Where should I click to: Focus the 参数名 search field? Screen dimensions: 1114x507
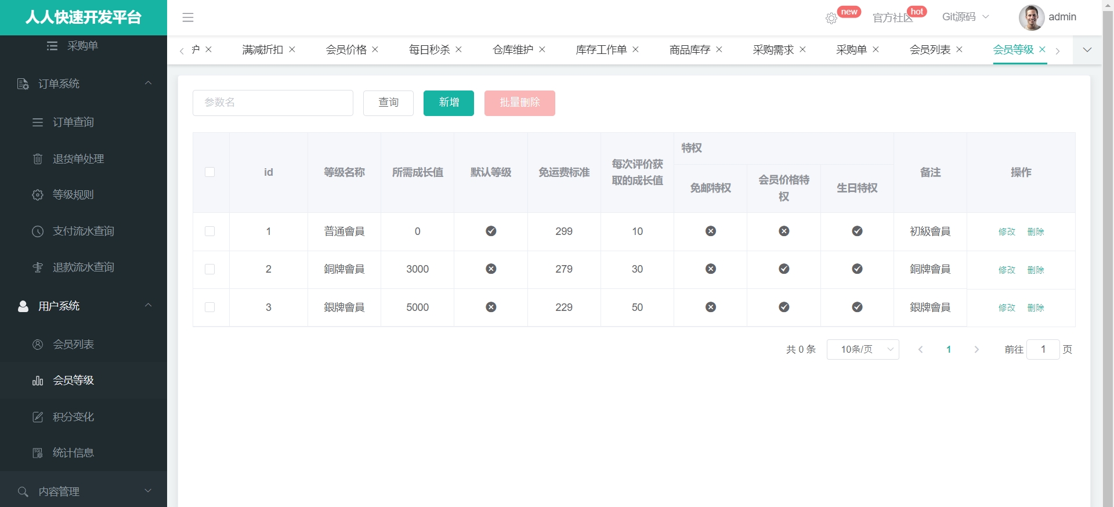(x=273, y=103)
